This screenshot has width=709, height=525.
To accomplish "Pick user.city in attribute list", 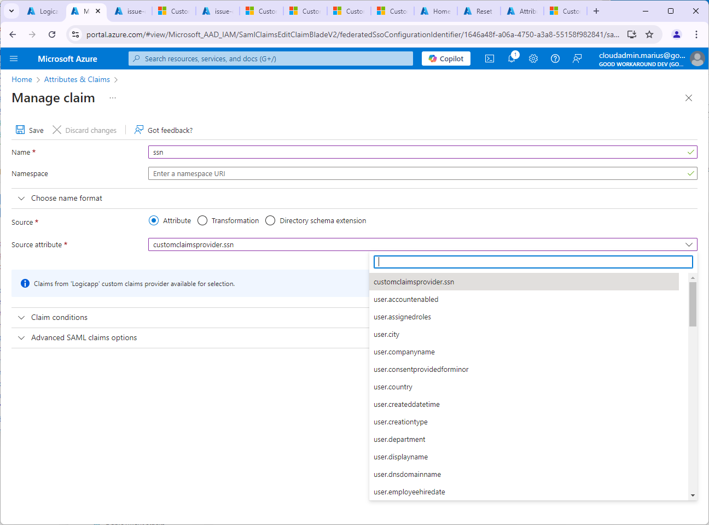I will coord(386,334).
